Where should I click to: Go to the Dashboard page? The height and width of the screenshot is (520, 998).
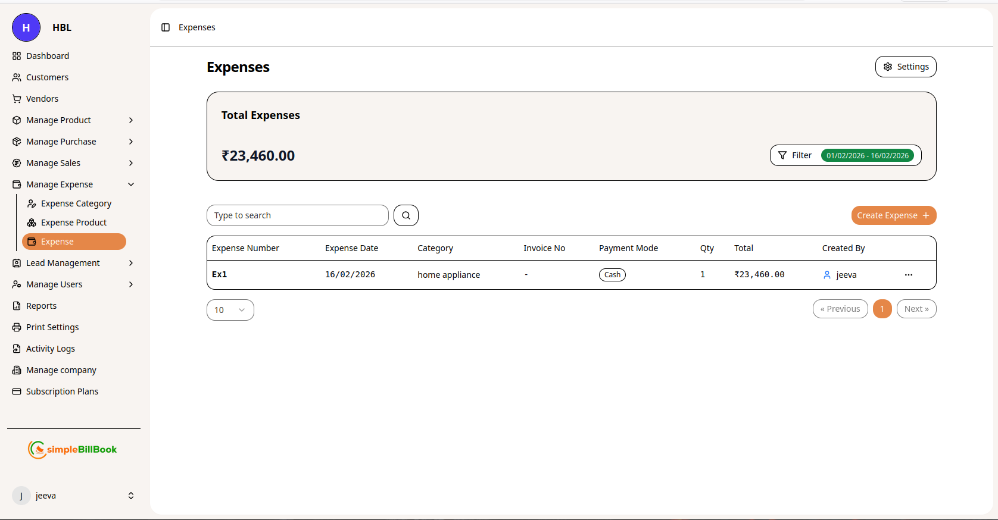click(x=48, y=56)
